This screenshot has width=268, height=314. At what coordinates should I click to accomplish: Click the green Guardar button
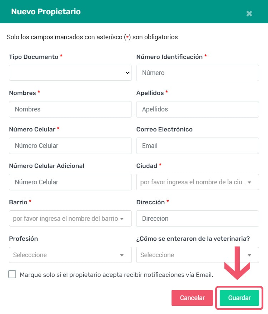[239, 298]
